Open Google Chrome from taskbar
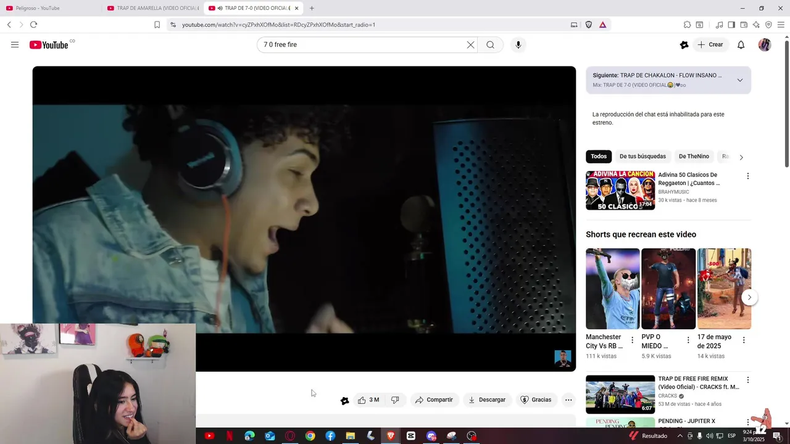The height and width of the screenshot is (444, 790). coord(310,436)
